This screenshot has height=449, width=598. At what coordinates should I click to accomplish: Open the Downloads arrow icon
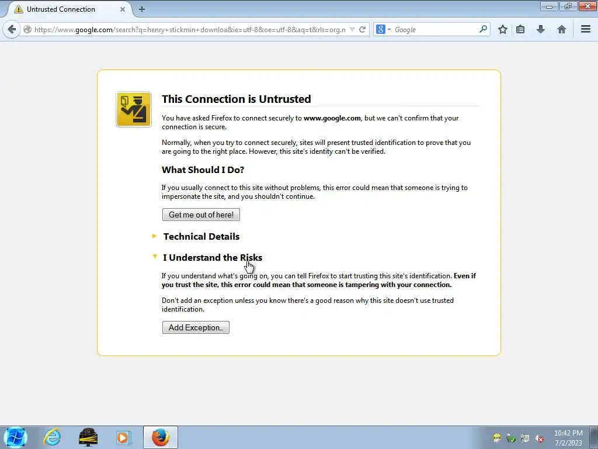(x=540, y=29)
